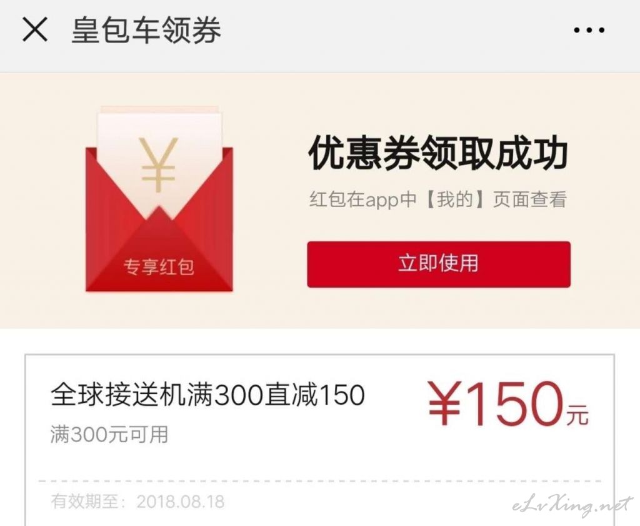Select the 全球接送机满300直减150 coupon title
This screenshot has width=640, height=526.
tap(207, 395)
